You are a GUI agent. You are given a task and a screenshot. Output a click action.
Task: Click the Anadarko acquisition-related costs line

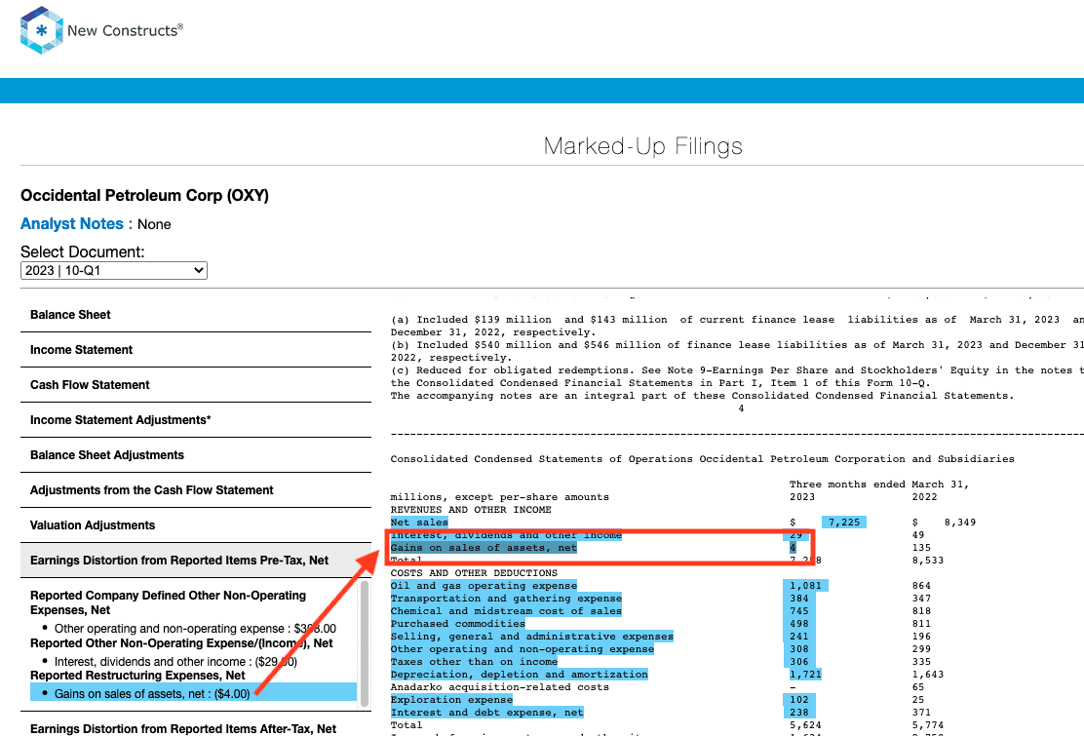[x=500, y=687]
